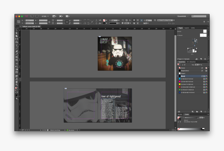This screenshot has height=151, width=224.
Task: Select the Direct Selection tool
Action: click(x=17, y=33)
